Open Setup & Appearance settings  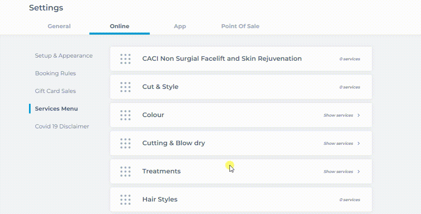coord(64,56)
